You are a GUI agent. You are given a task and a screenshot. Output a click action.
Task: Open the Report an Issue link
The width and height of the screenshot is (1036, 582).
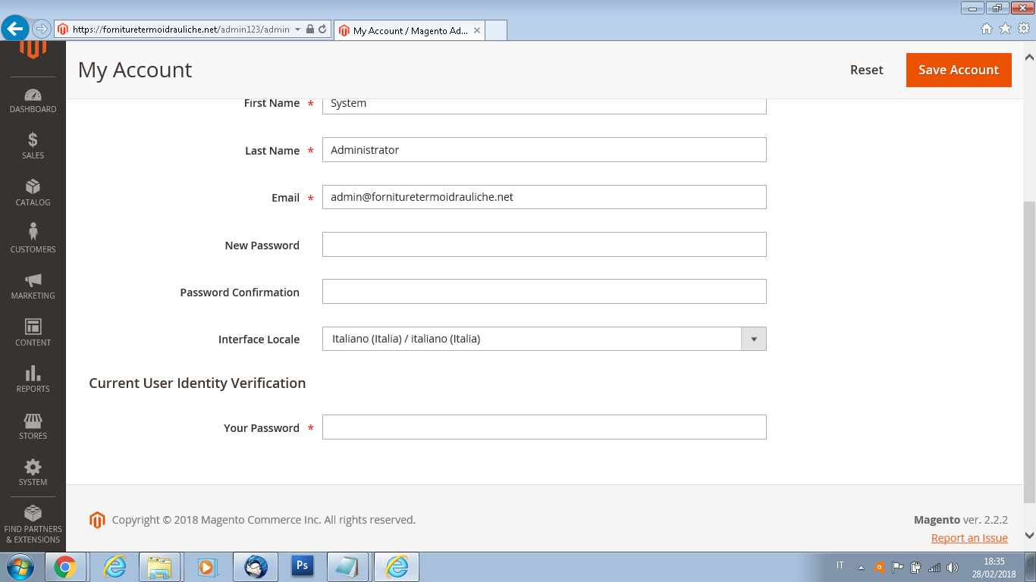(x=969, y=537)
